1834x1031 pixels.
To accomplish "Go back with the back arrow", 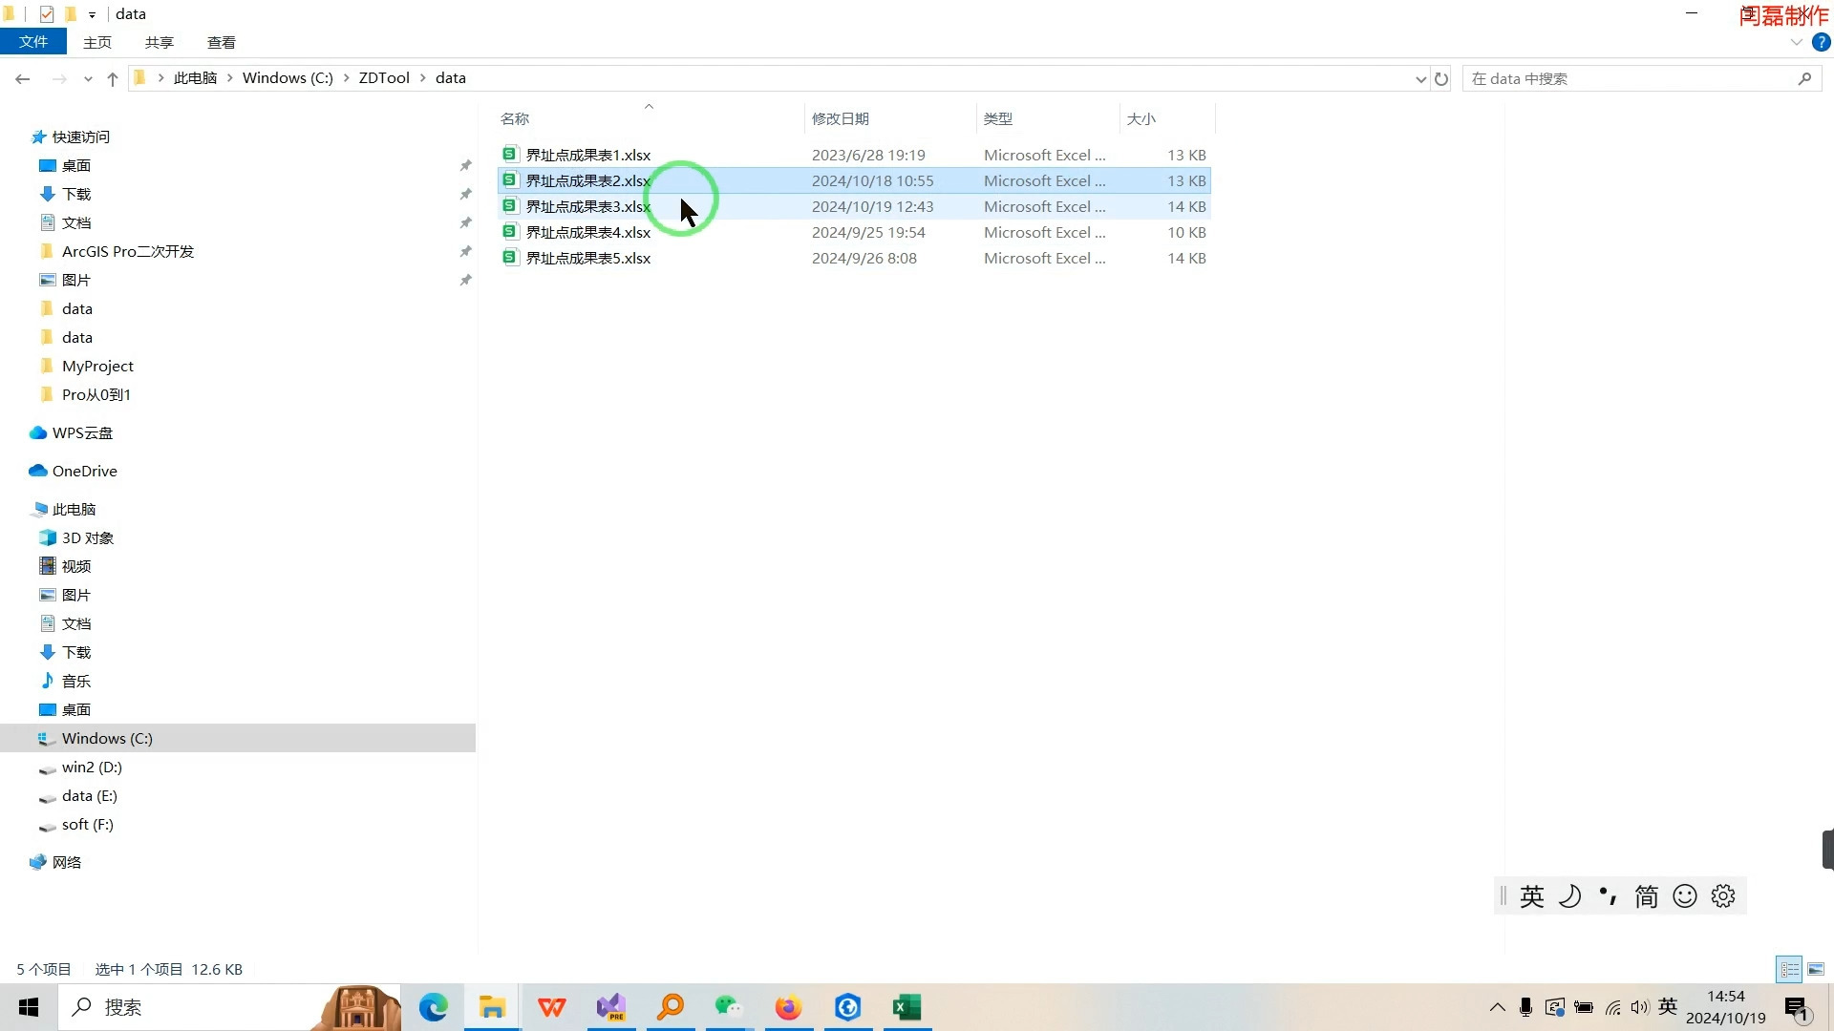I will pos(23,79).
